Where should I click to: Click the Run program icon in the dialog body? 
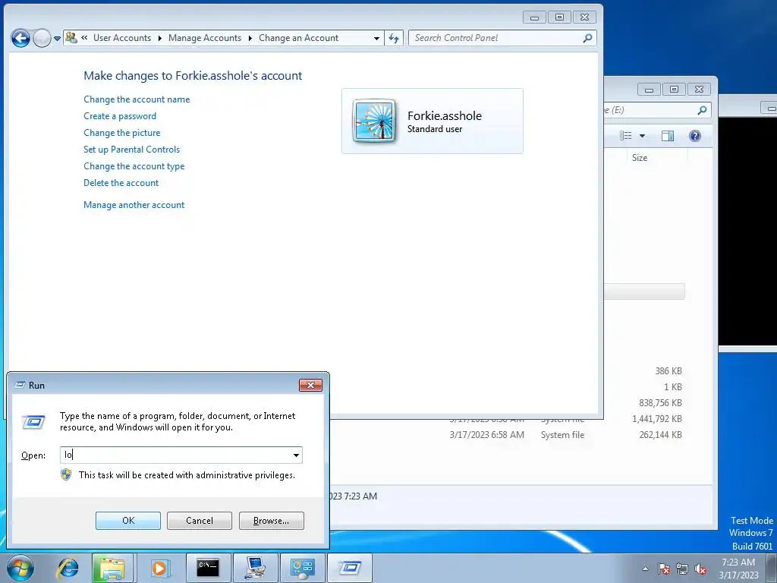pos(33,422)
